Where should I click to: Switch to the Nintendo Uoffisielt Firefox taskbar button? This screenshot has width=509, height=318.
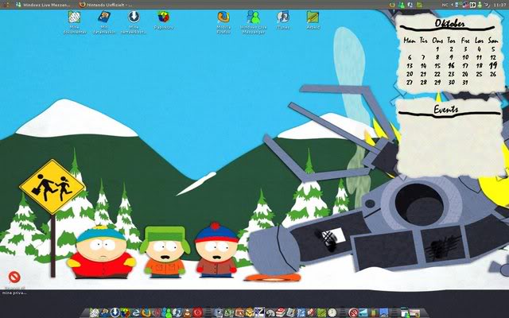(x=106, y=5)
